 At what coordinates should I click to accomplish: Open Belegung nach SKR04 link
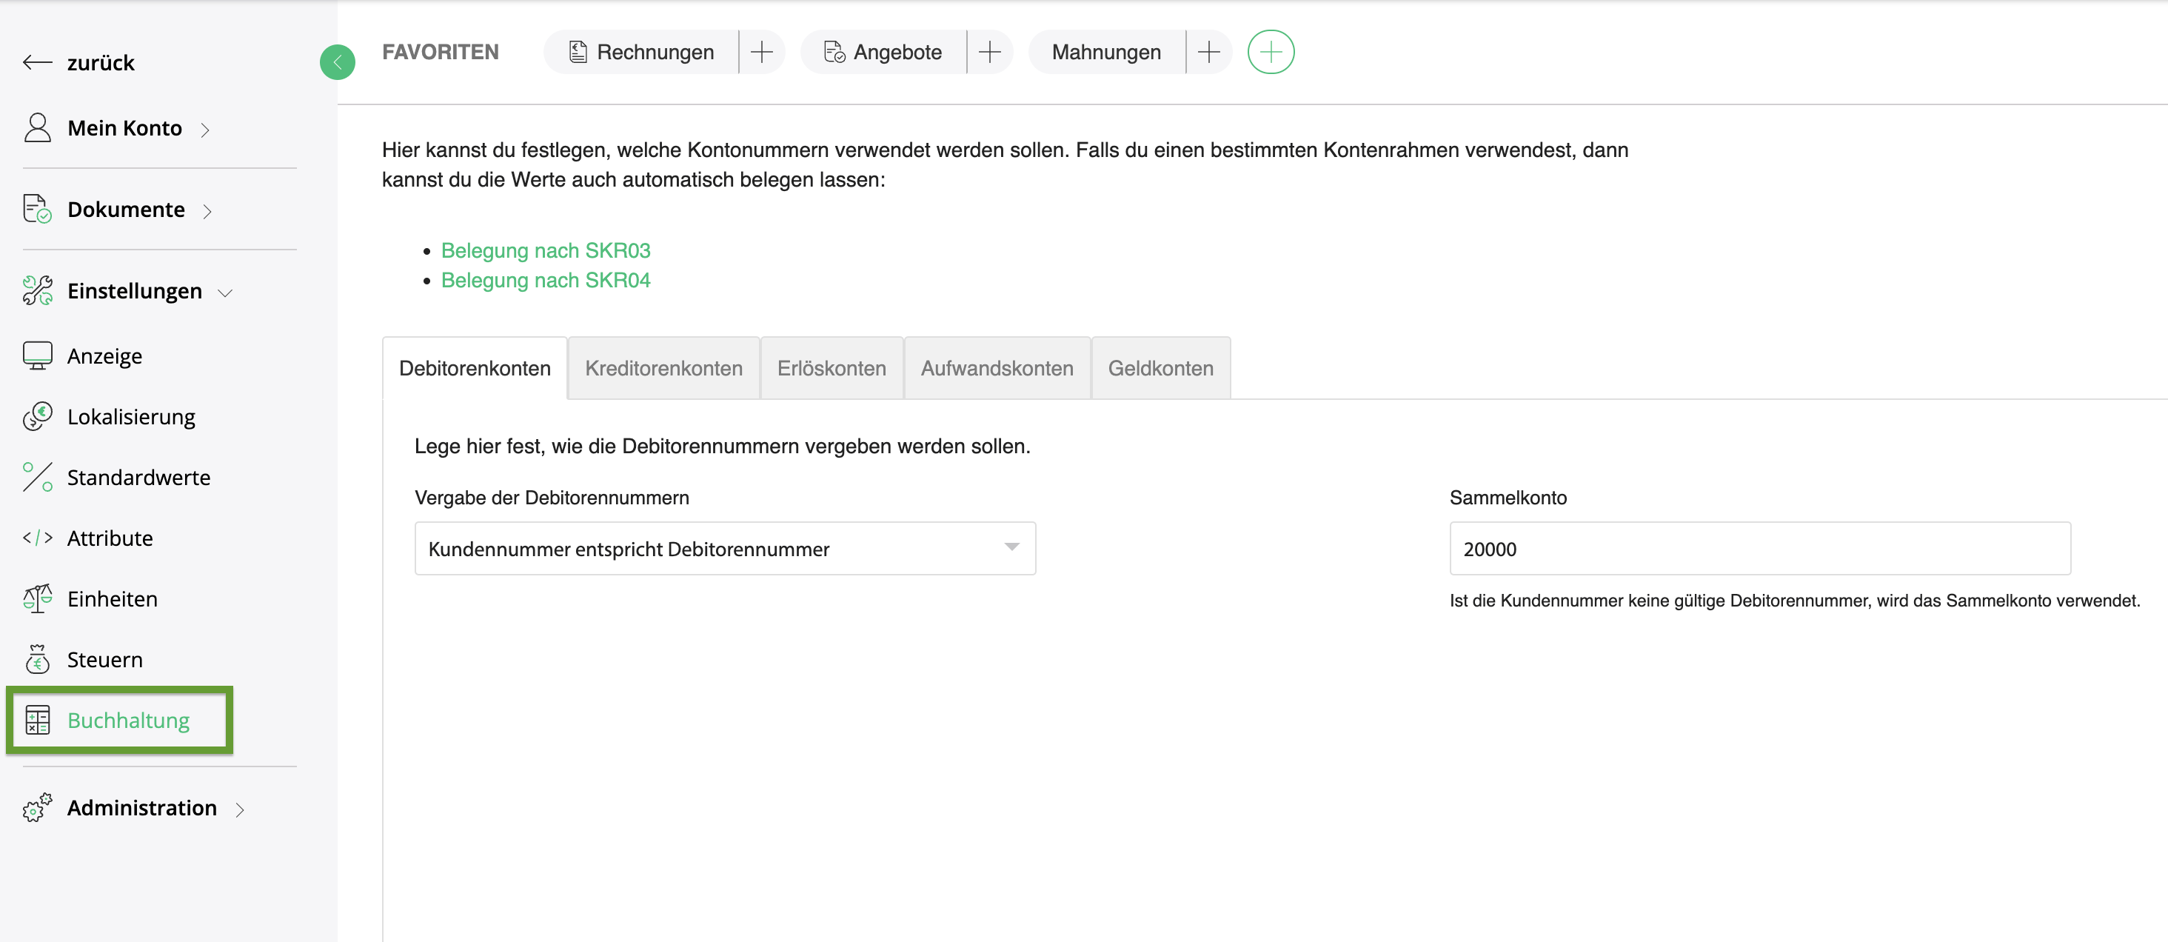546,279
